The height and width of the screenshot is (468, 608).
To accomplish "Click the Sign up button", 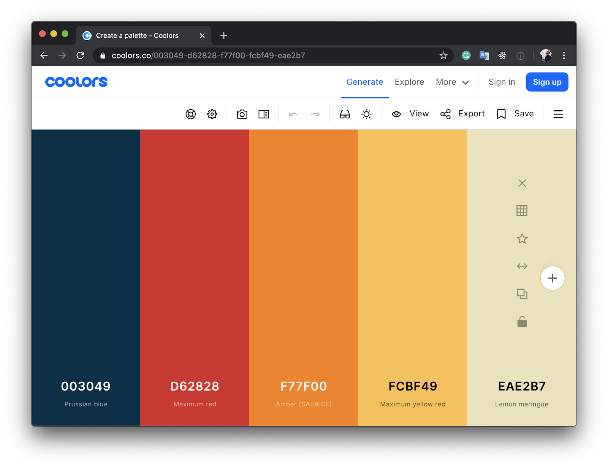I will pos(547,82).
